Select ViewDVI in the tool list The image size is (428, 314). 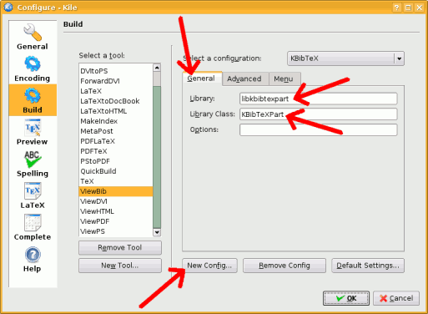(116, 201)
